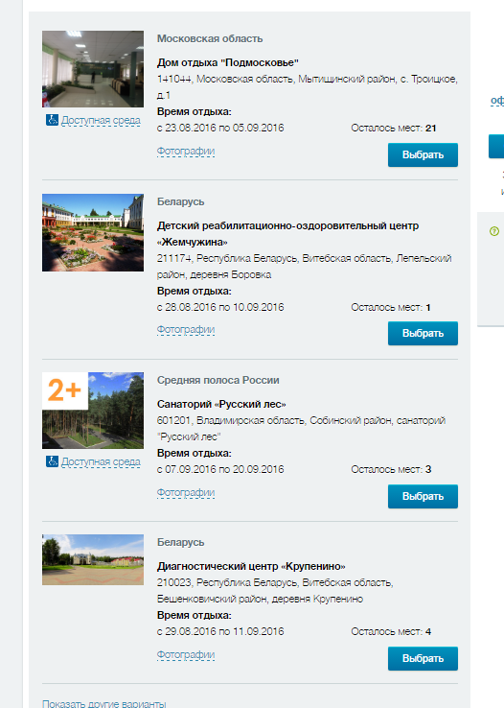
Task: Open Доступная среда link under Русский лес
Action: click(x=101, y=461)
